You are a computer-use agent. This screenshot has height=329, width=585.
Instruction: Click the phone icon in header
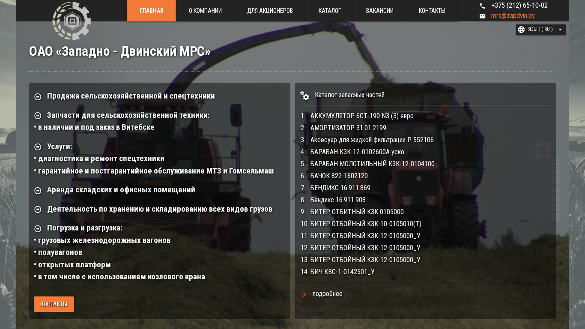(x=483, y=6)
